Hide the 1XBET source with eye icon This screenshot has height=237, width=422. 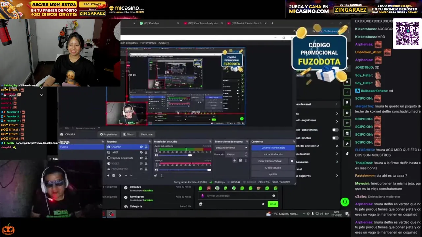click(141, 152)
